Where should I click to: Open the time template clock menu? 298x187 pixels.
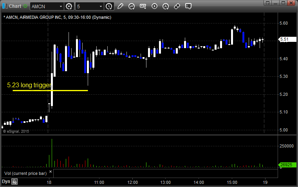[109, 6]
